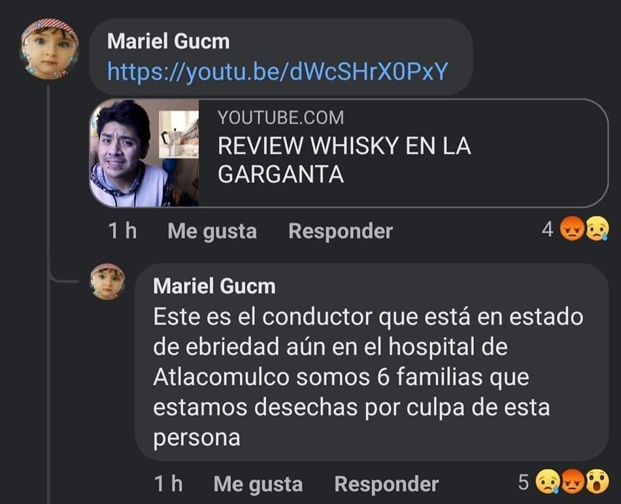
Task: Open Mariel Gucm's profile picture on top comment
Action: (50, 49)
